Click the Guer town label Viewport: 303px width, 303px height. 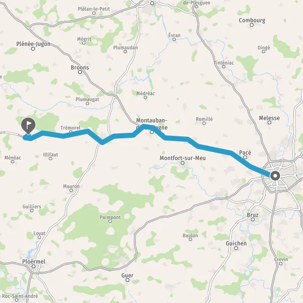click(127, 275)
